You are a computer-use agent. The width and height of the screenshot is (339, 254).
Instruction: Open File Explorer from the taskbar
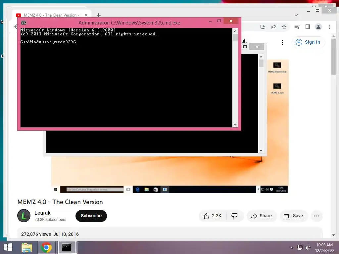point(27,247)
